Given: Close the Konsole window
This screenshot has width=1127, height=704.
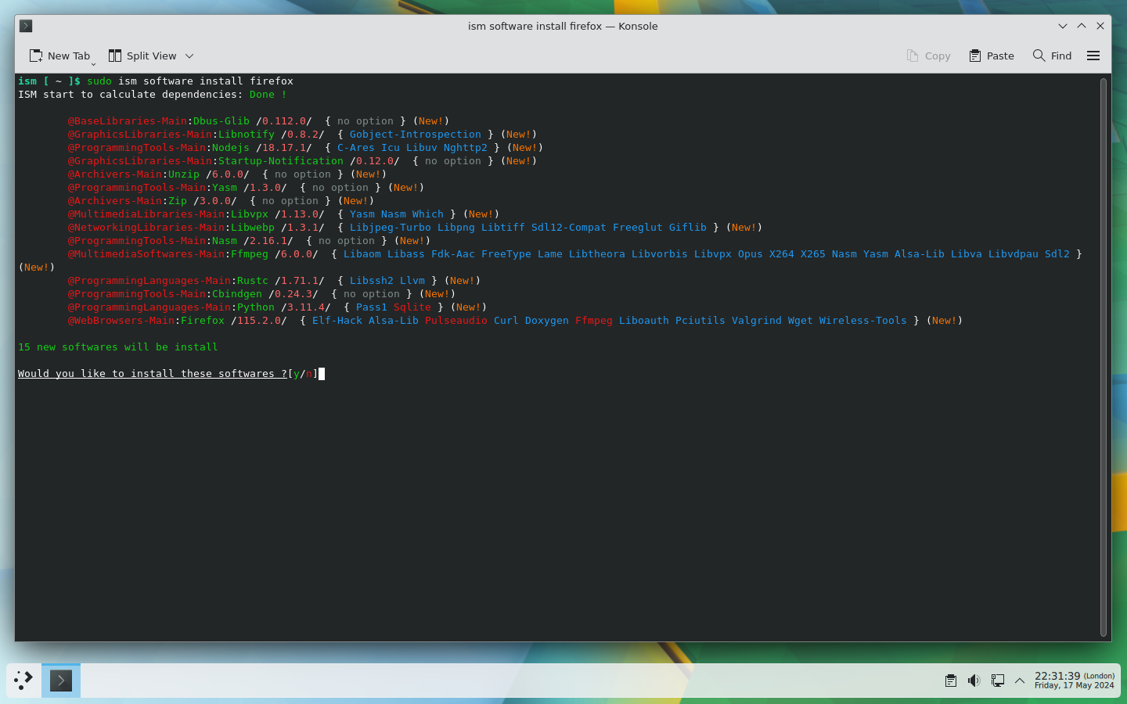Looking at the screenshot, I should coord(1100,26).
